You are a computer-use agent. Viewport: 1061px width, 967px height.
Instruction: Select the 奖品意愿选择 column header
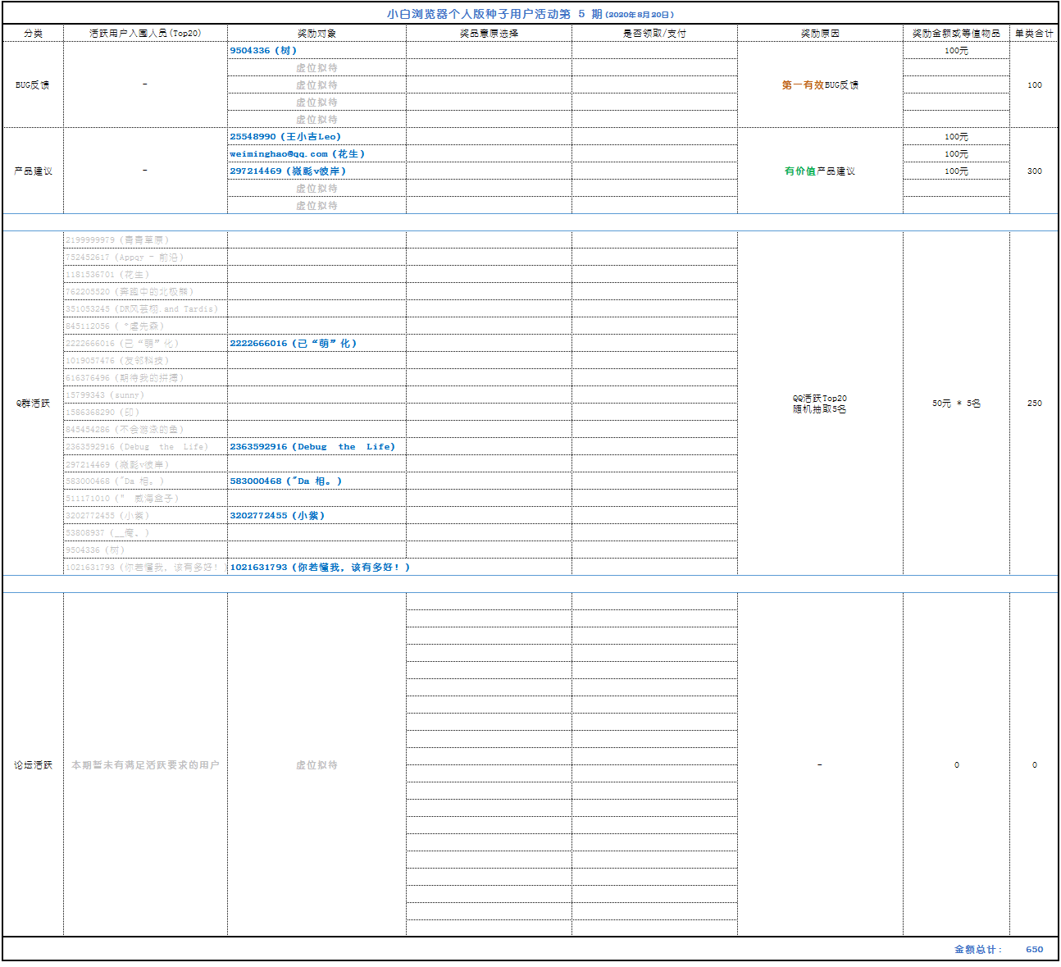[489, 34]
